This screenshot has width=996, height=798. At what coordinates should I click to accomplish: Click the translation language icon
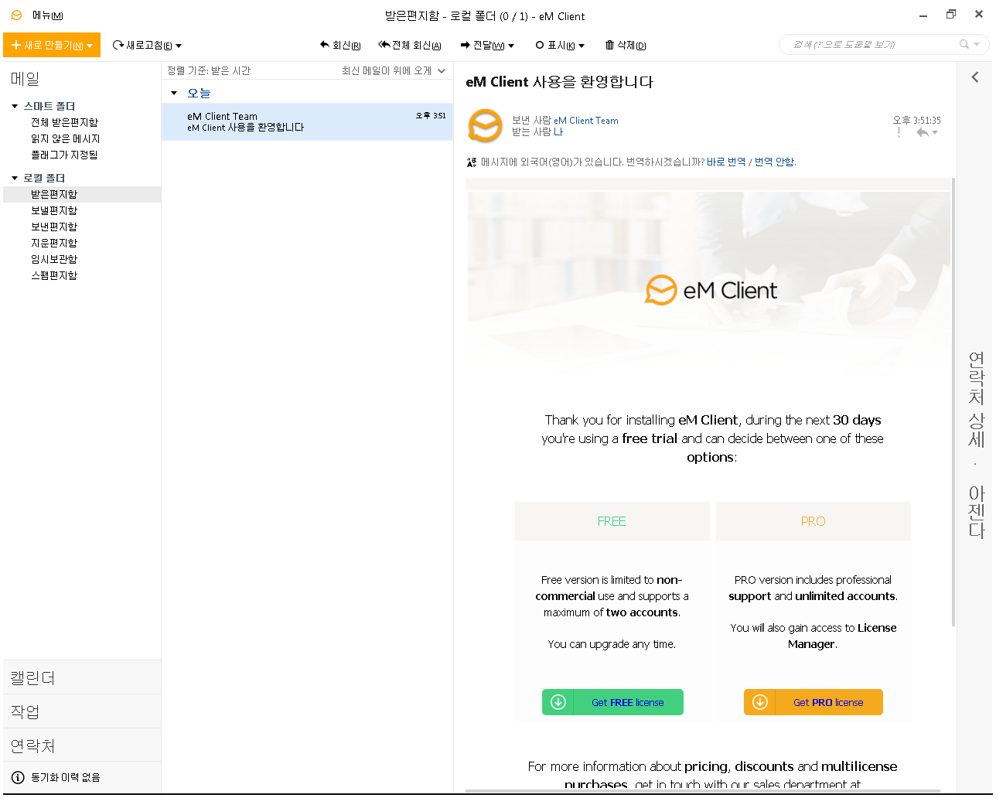pos(472,162)
